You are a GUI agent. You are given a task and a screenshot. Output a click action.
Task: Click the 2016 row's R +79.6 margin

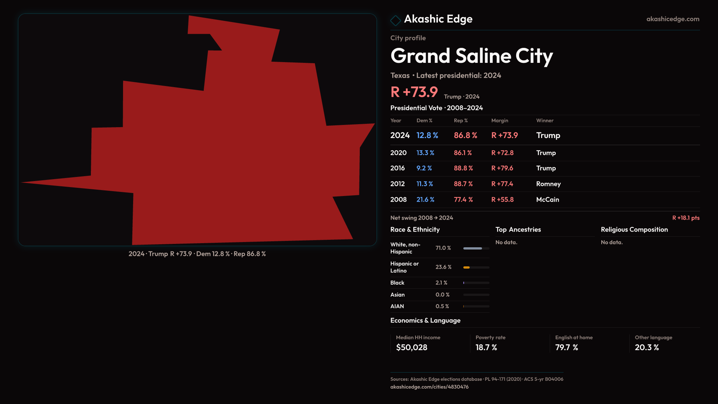(x=502, y=168)
